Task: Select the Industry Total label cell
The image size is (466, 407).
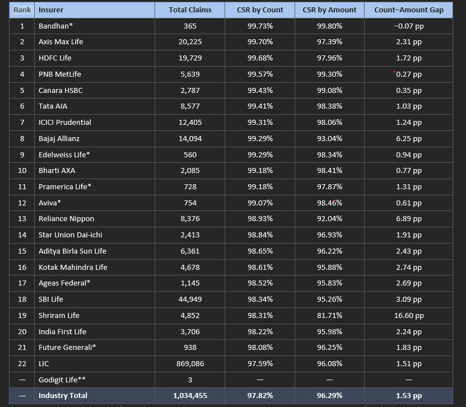Action: tap(95, 396)
